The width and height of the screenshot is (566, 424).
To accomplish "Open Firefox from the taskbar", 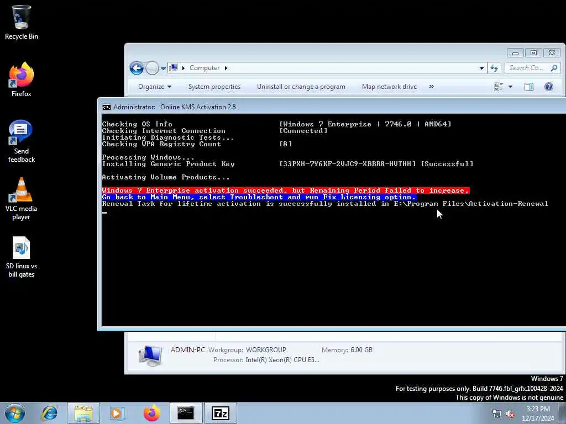I will [151, 413].
